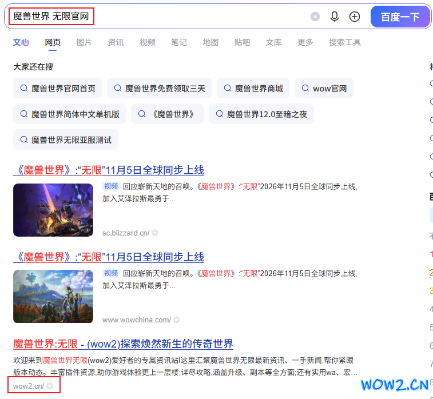
Task: Expand the 更多 menu
Action: [305, 42]
